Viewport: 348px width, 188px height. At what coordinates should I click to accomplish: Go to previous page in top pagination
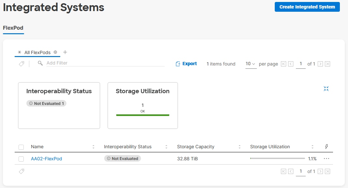(x=291, y=64)
